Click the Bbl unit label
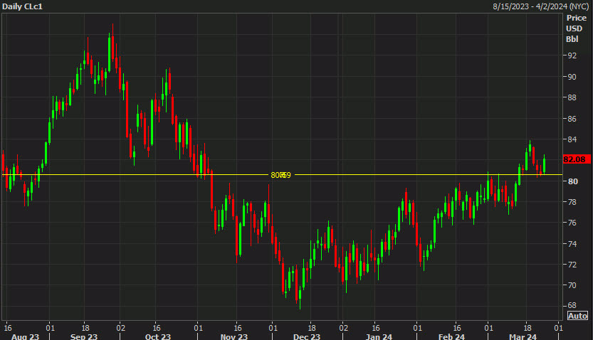 (x=572, y=39)
